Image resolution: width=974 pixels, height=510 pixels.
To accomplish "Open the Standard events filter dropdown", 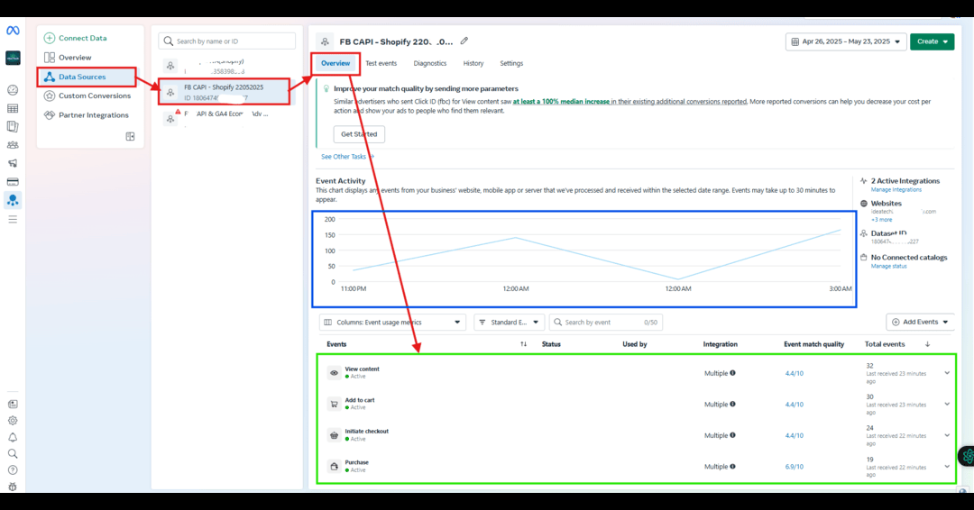I will pos(509,322).
